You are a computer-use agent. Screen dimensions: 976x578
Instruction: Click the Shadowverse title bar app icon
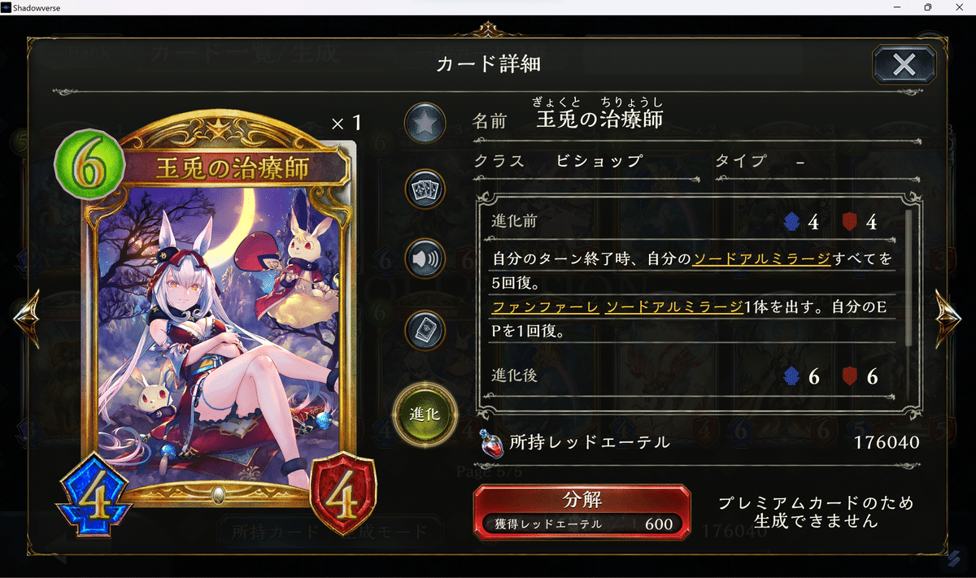6,7
